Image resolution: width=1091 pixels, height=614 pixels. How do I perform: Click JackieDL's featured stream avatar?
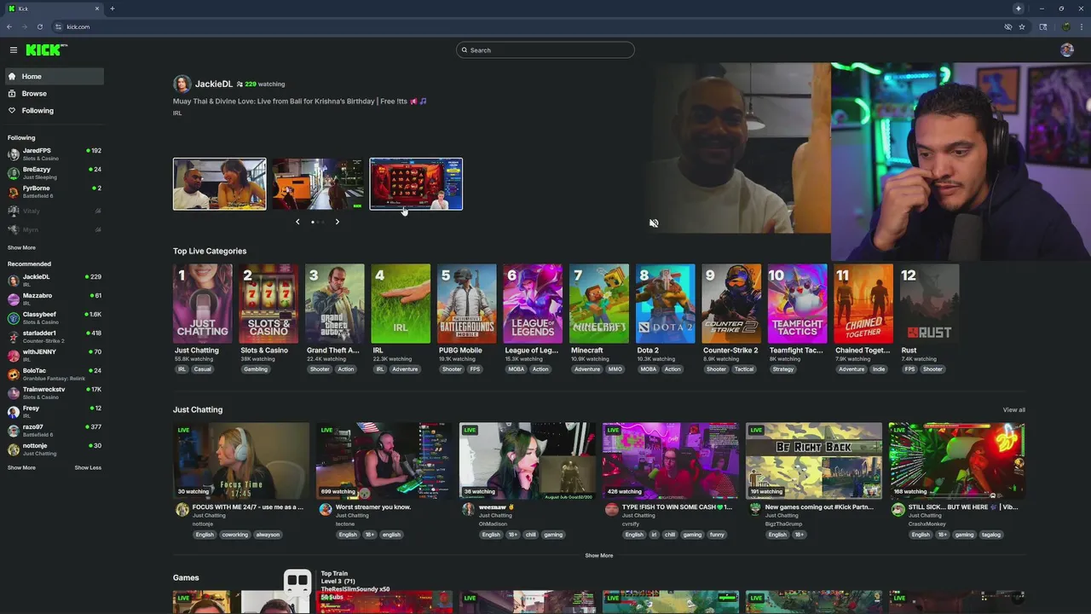tap(182, 84)
